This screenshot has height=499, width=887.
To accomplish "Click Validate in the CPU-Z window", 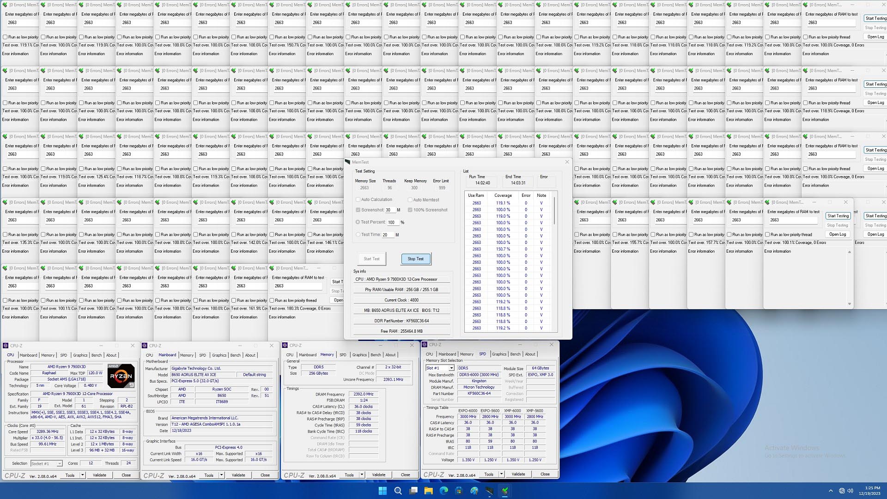I will (99, 475).
